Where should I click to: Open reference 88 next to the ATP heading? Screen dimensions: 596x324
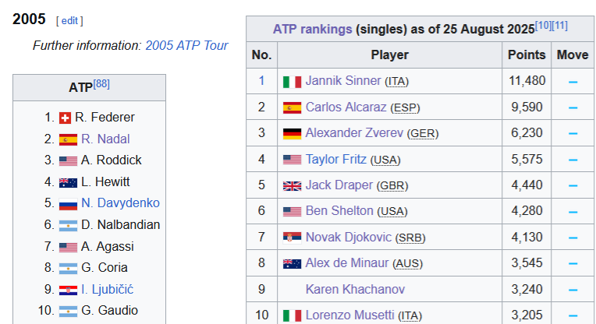tap(101, 84)
